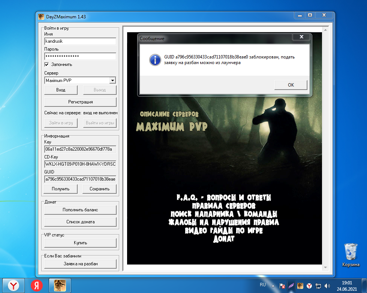Click the Пароль password field
This screenshot has width=367, height=293.
pyautogui.click(x=80, y=56)
